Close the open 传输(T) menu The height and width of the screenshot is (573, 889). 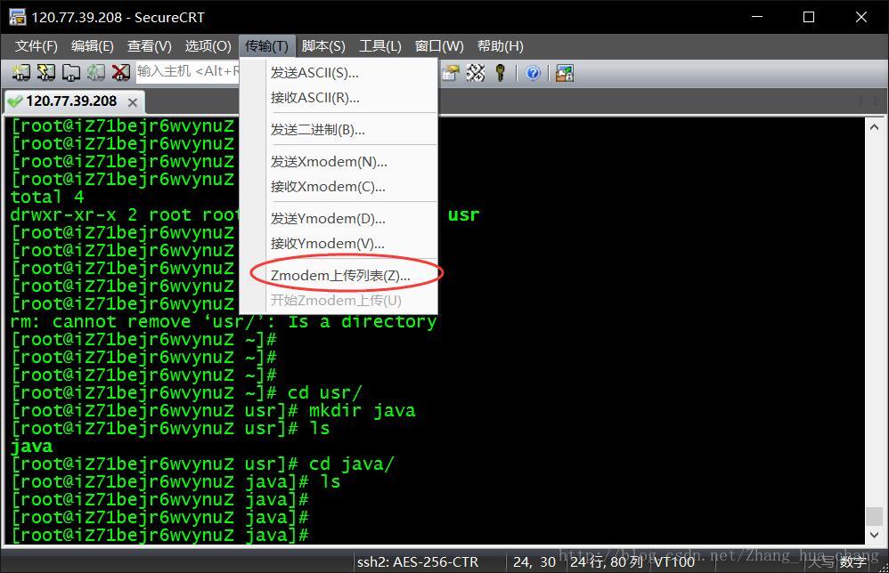pyautogui.click(x=266, y=46)
